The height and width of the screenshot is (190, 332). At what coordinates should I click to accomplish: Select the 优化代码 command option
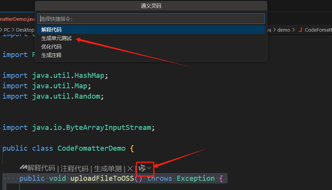click(x=51, y=47)
